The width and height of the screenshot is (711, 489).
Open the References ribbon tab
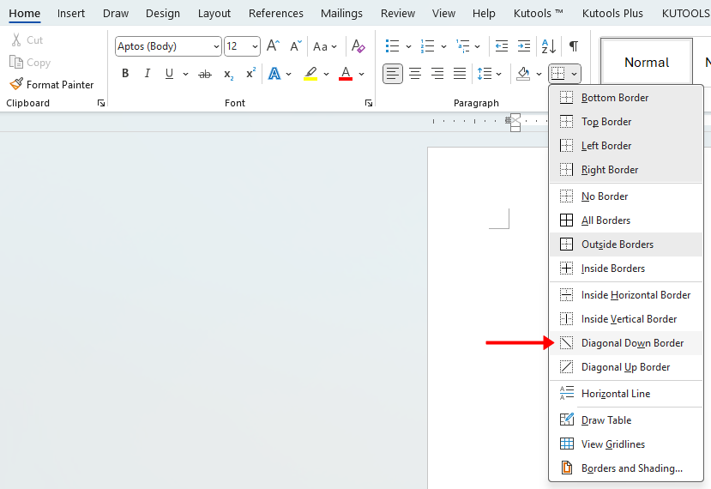click(x=275, y=13)
